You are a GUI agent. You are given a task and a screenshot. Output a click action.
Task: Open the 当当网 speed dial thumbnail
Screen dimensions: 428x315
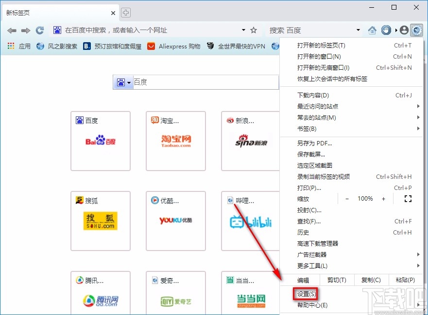tap(251, 293)
